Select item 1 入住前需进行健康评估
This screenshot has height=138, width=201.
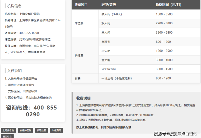[21, 78]
